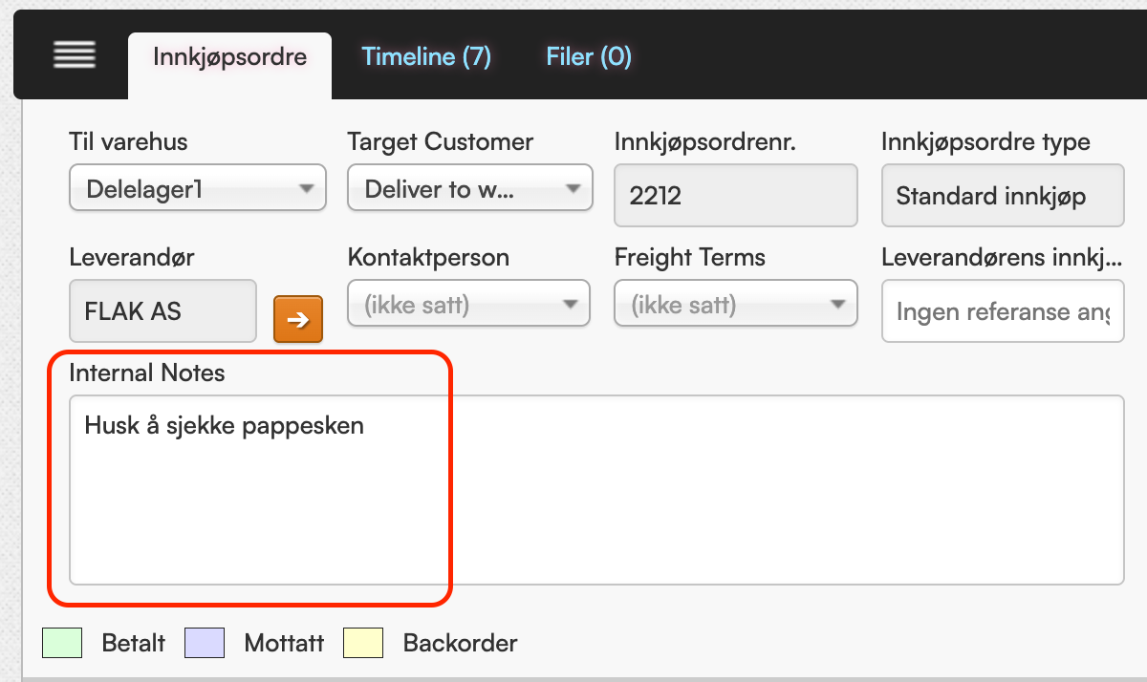Screen dimensions: 1147x682
Task: Switch to the Timeline (7) tab
Action: tap(426, 57)
